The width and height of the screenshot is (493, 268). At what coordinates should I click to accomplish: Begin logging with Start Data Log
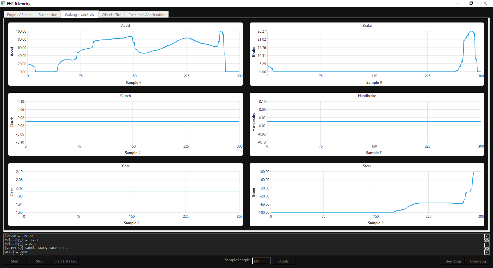66,261
